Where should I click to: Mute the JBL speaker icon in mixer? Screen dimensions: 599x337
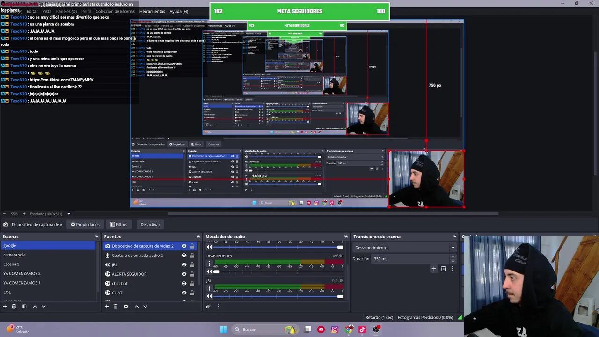click(209, 296)
